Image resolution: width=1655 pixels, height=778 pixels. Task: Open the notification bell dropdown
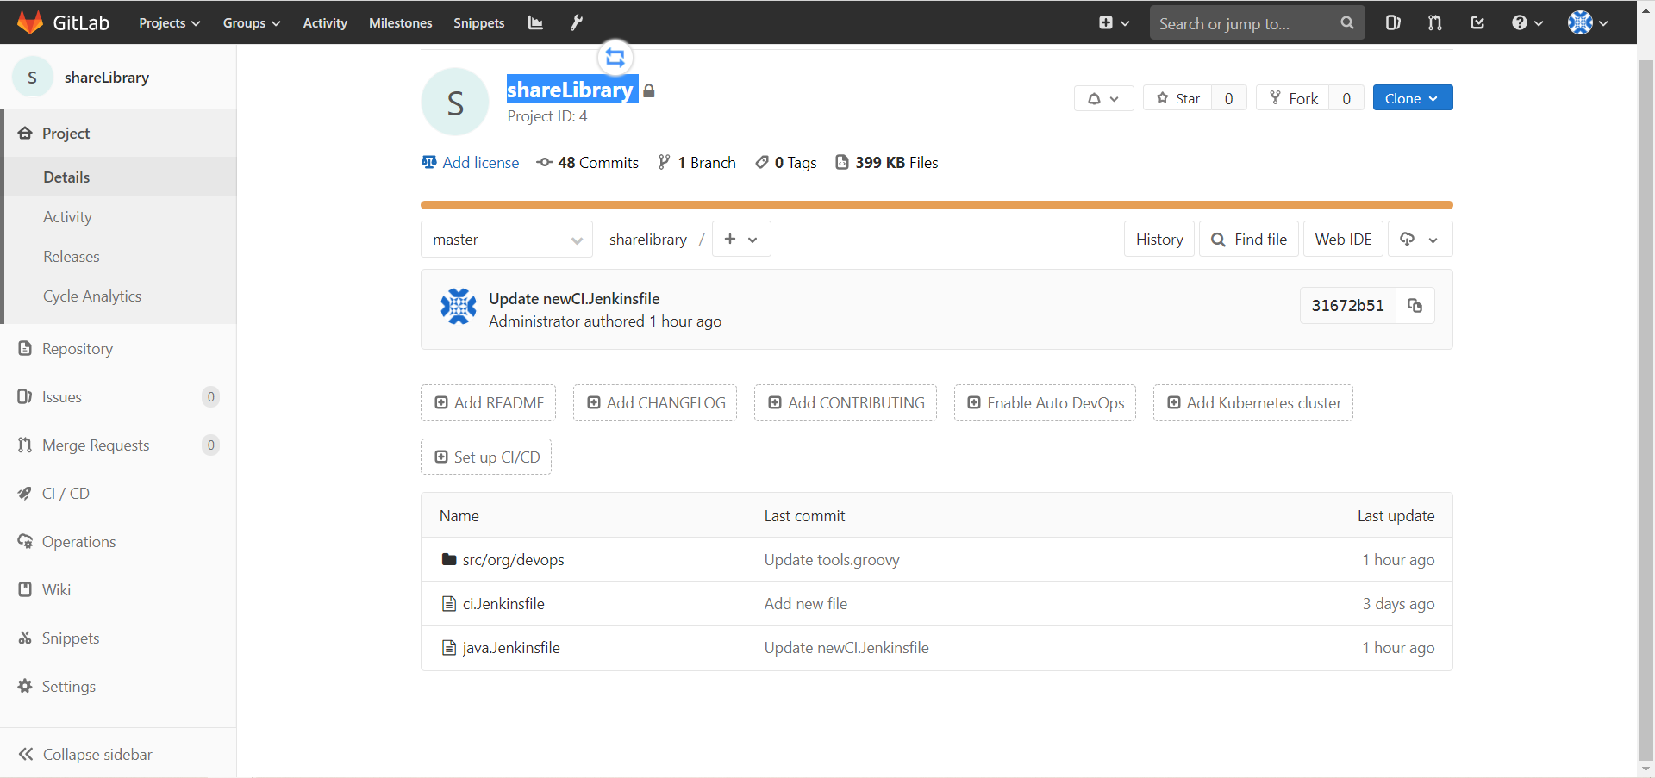tap(1103, 98)
